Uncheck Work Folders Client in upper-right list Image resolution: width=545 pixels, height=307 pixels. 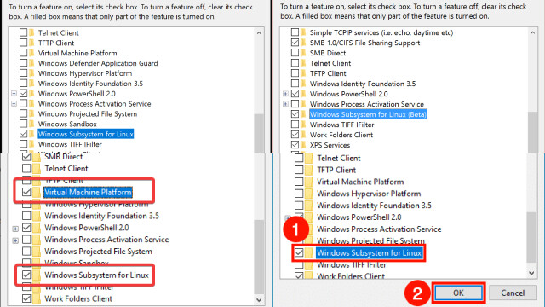295,135
